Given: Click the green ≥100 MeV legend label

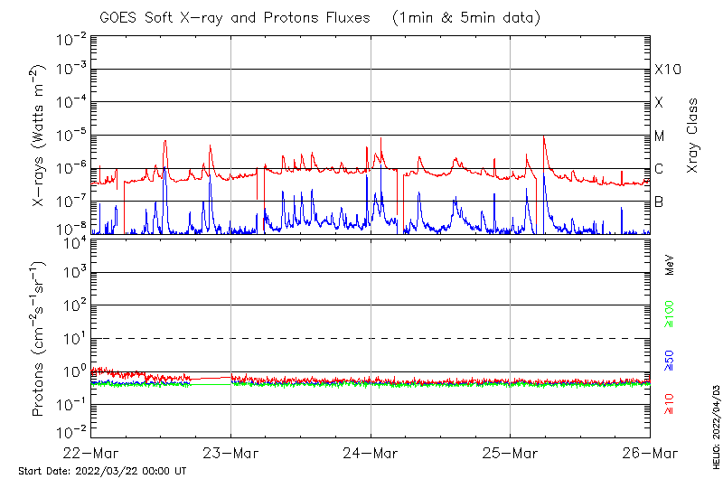Looking at the screenshot, I should 670,315.
